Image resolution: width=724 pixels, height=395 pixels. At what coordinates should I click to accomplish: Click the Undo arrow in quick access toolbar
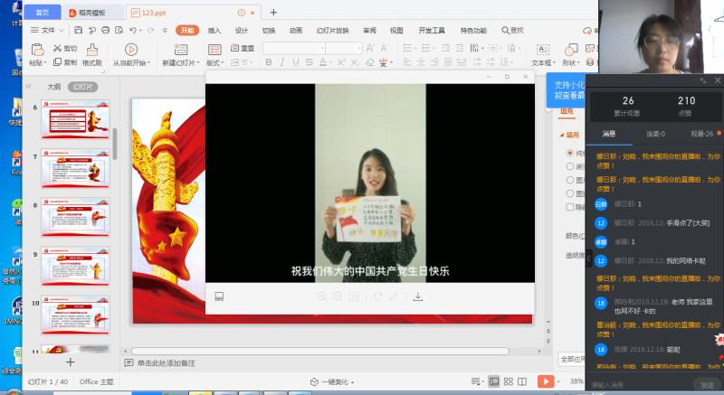tap(136, 30)
